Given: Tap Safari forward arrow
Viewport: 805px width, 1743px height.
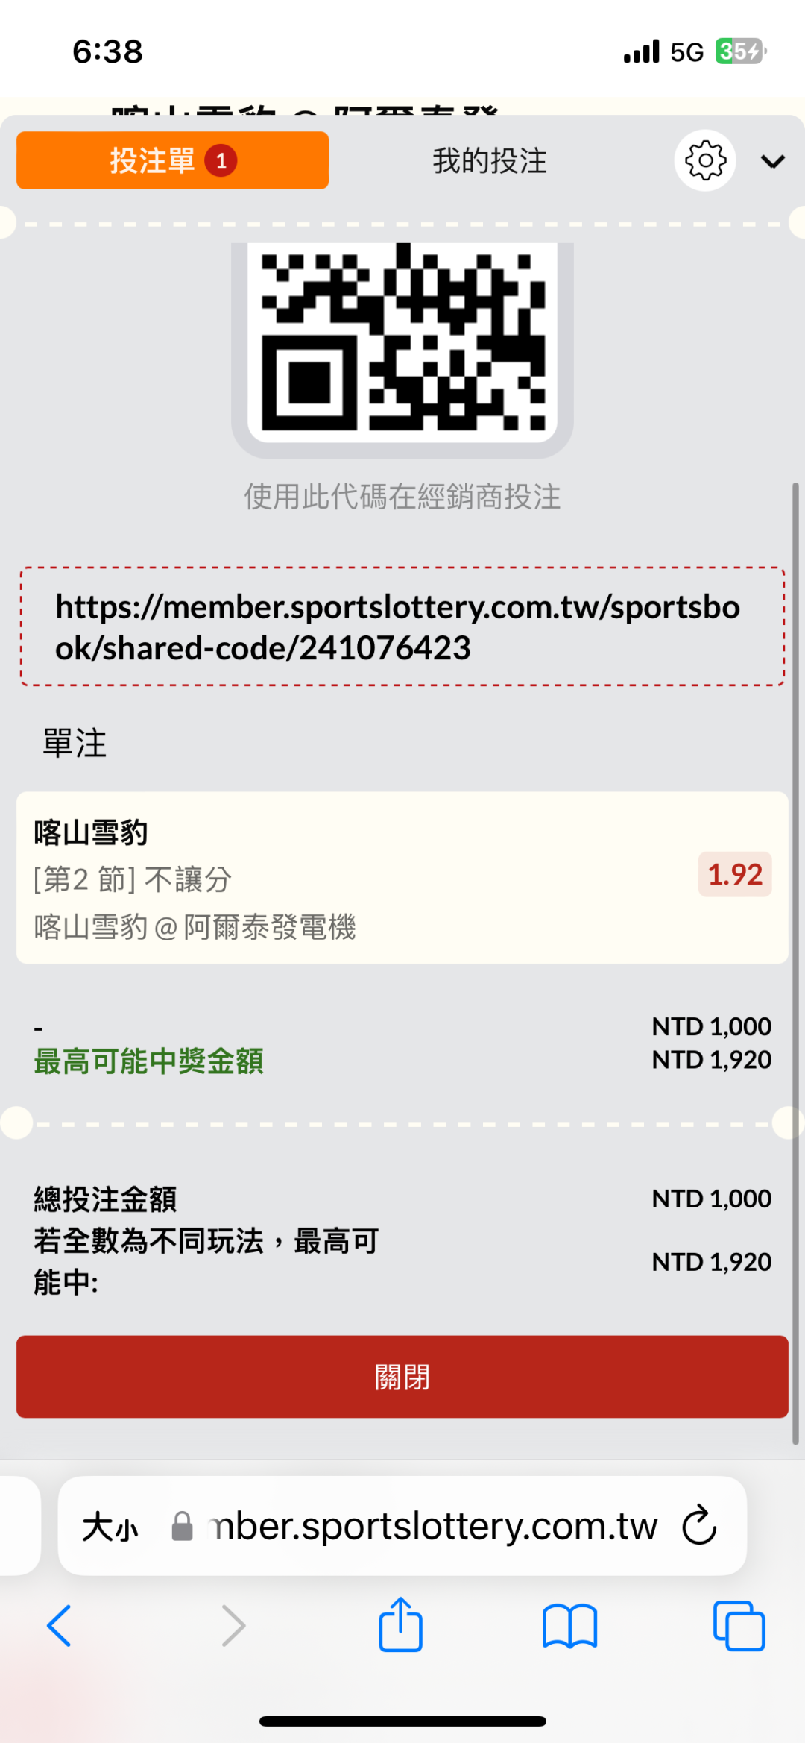Looking at the screenshot, I should click(x=233, y=1625).
